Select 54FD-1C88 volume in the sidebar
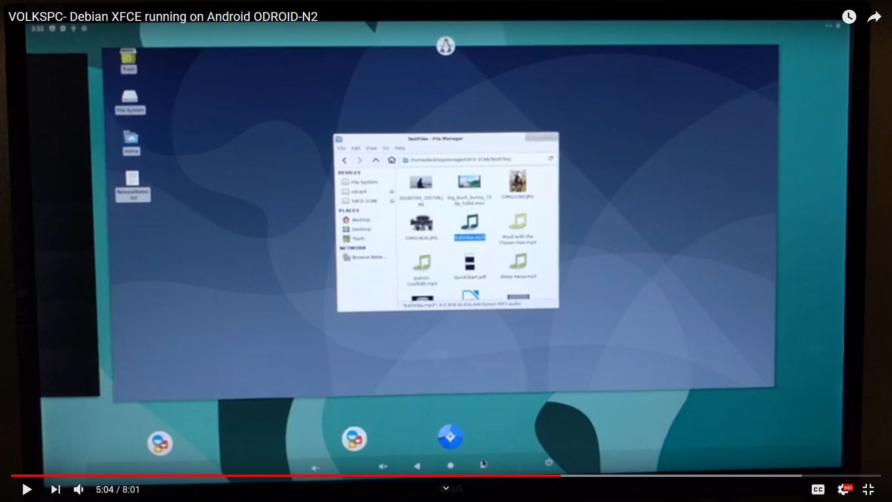Screen dimensions: 892x502 (x=360, y=201)
